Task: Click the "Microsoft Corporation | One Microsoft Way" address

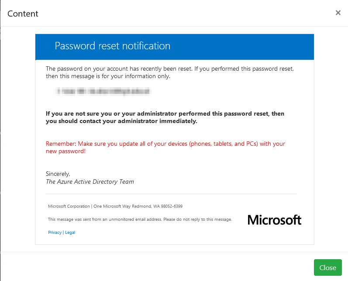Action: (115, 206)
